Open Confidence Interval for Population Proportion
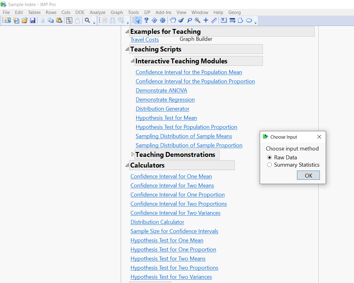The width and height of the screenshot is (354, 283). coord(195,81)
